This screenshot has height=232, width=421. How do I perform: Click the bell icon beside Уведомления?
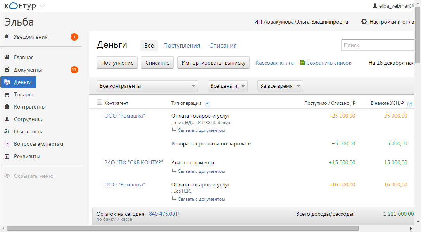click(7, 37)
